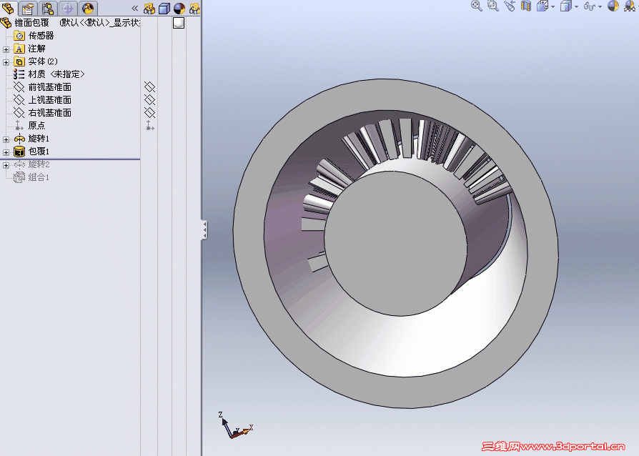Select the 上视基准面 top plane
The height and width of the screenshot is (456, 639).
click(x=49, y=100)
